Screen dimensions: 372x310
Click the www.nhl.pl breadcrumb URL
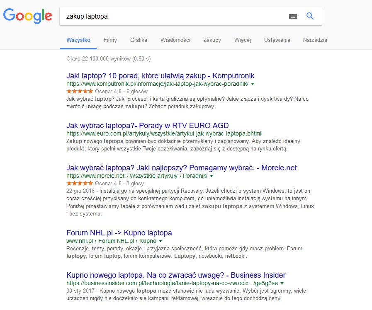111,241
